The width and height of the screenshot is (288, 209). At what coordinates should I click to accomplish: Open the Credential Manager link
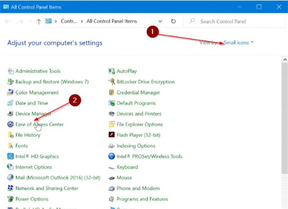pyautogui.click(x=138, y=92)
